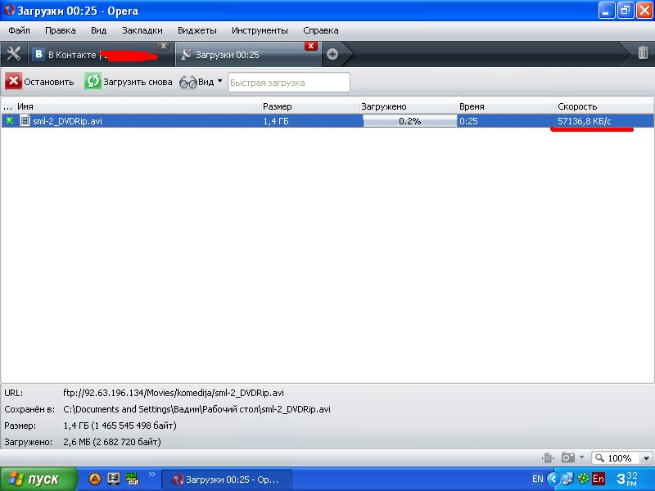Click the green reload arrows icon

pyautogui.click(x=93, y=81)
